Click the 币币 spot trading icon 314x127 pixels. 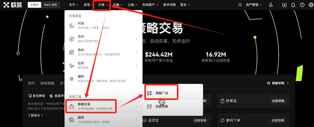72,39
